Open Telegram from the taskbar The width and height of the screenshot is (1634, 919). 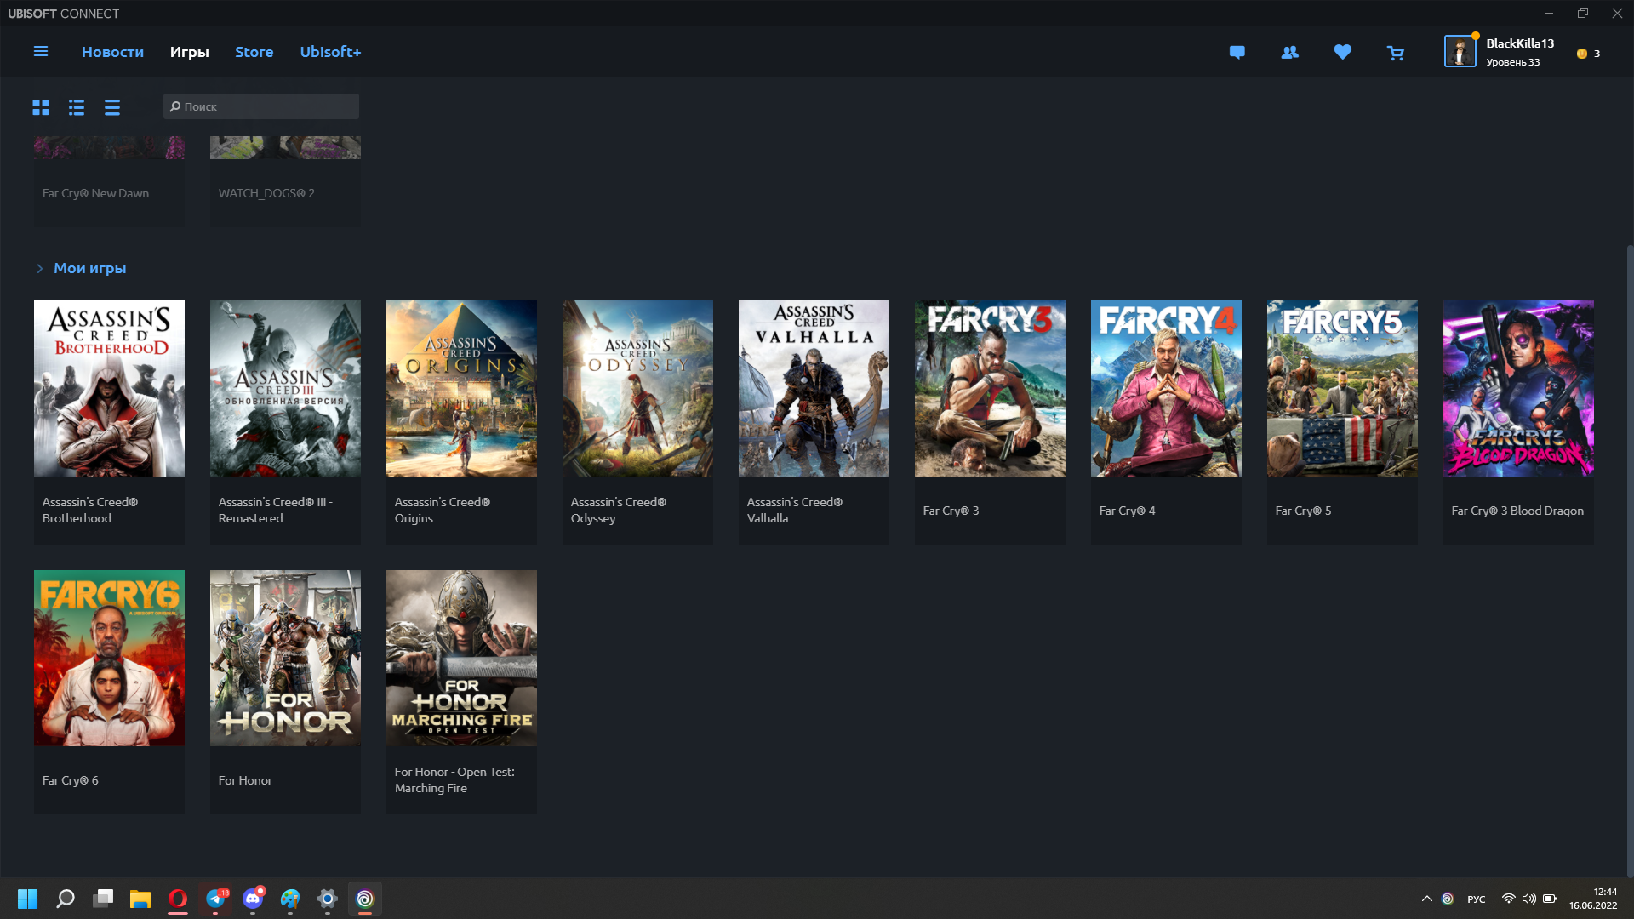click(x=215, y=899)
